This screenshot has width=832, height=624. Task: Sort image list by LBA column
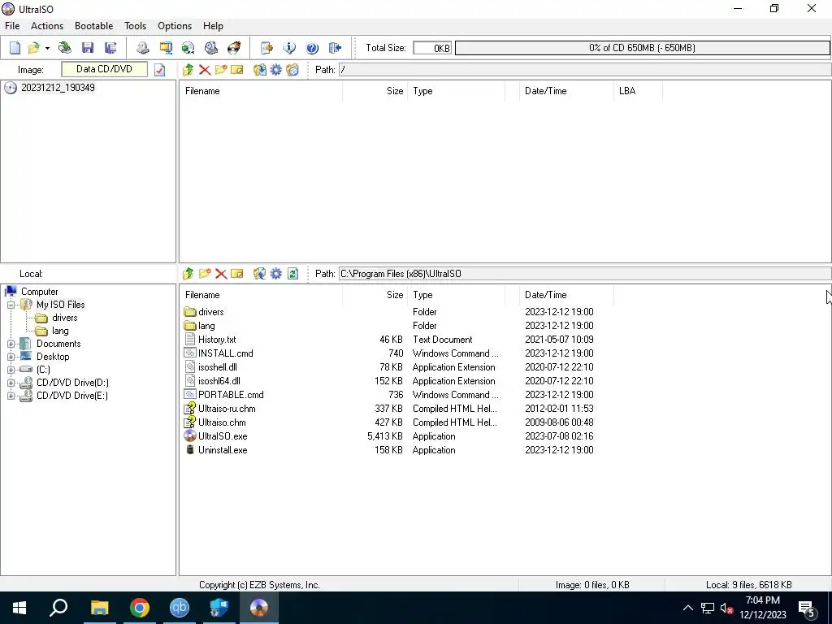637,91
